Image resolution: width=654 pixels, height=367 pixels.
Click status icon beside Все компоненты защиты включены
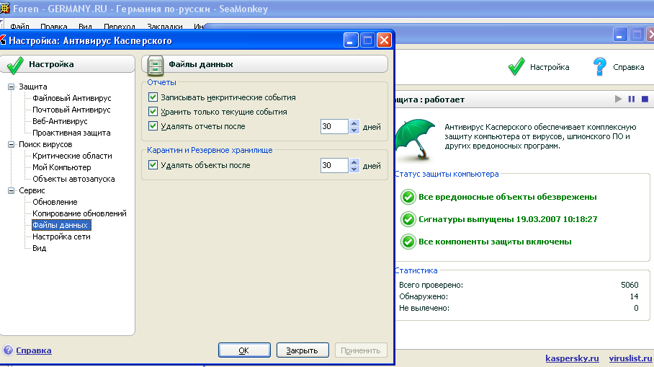pos(408,242)
